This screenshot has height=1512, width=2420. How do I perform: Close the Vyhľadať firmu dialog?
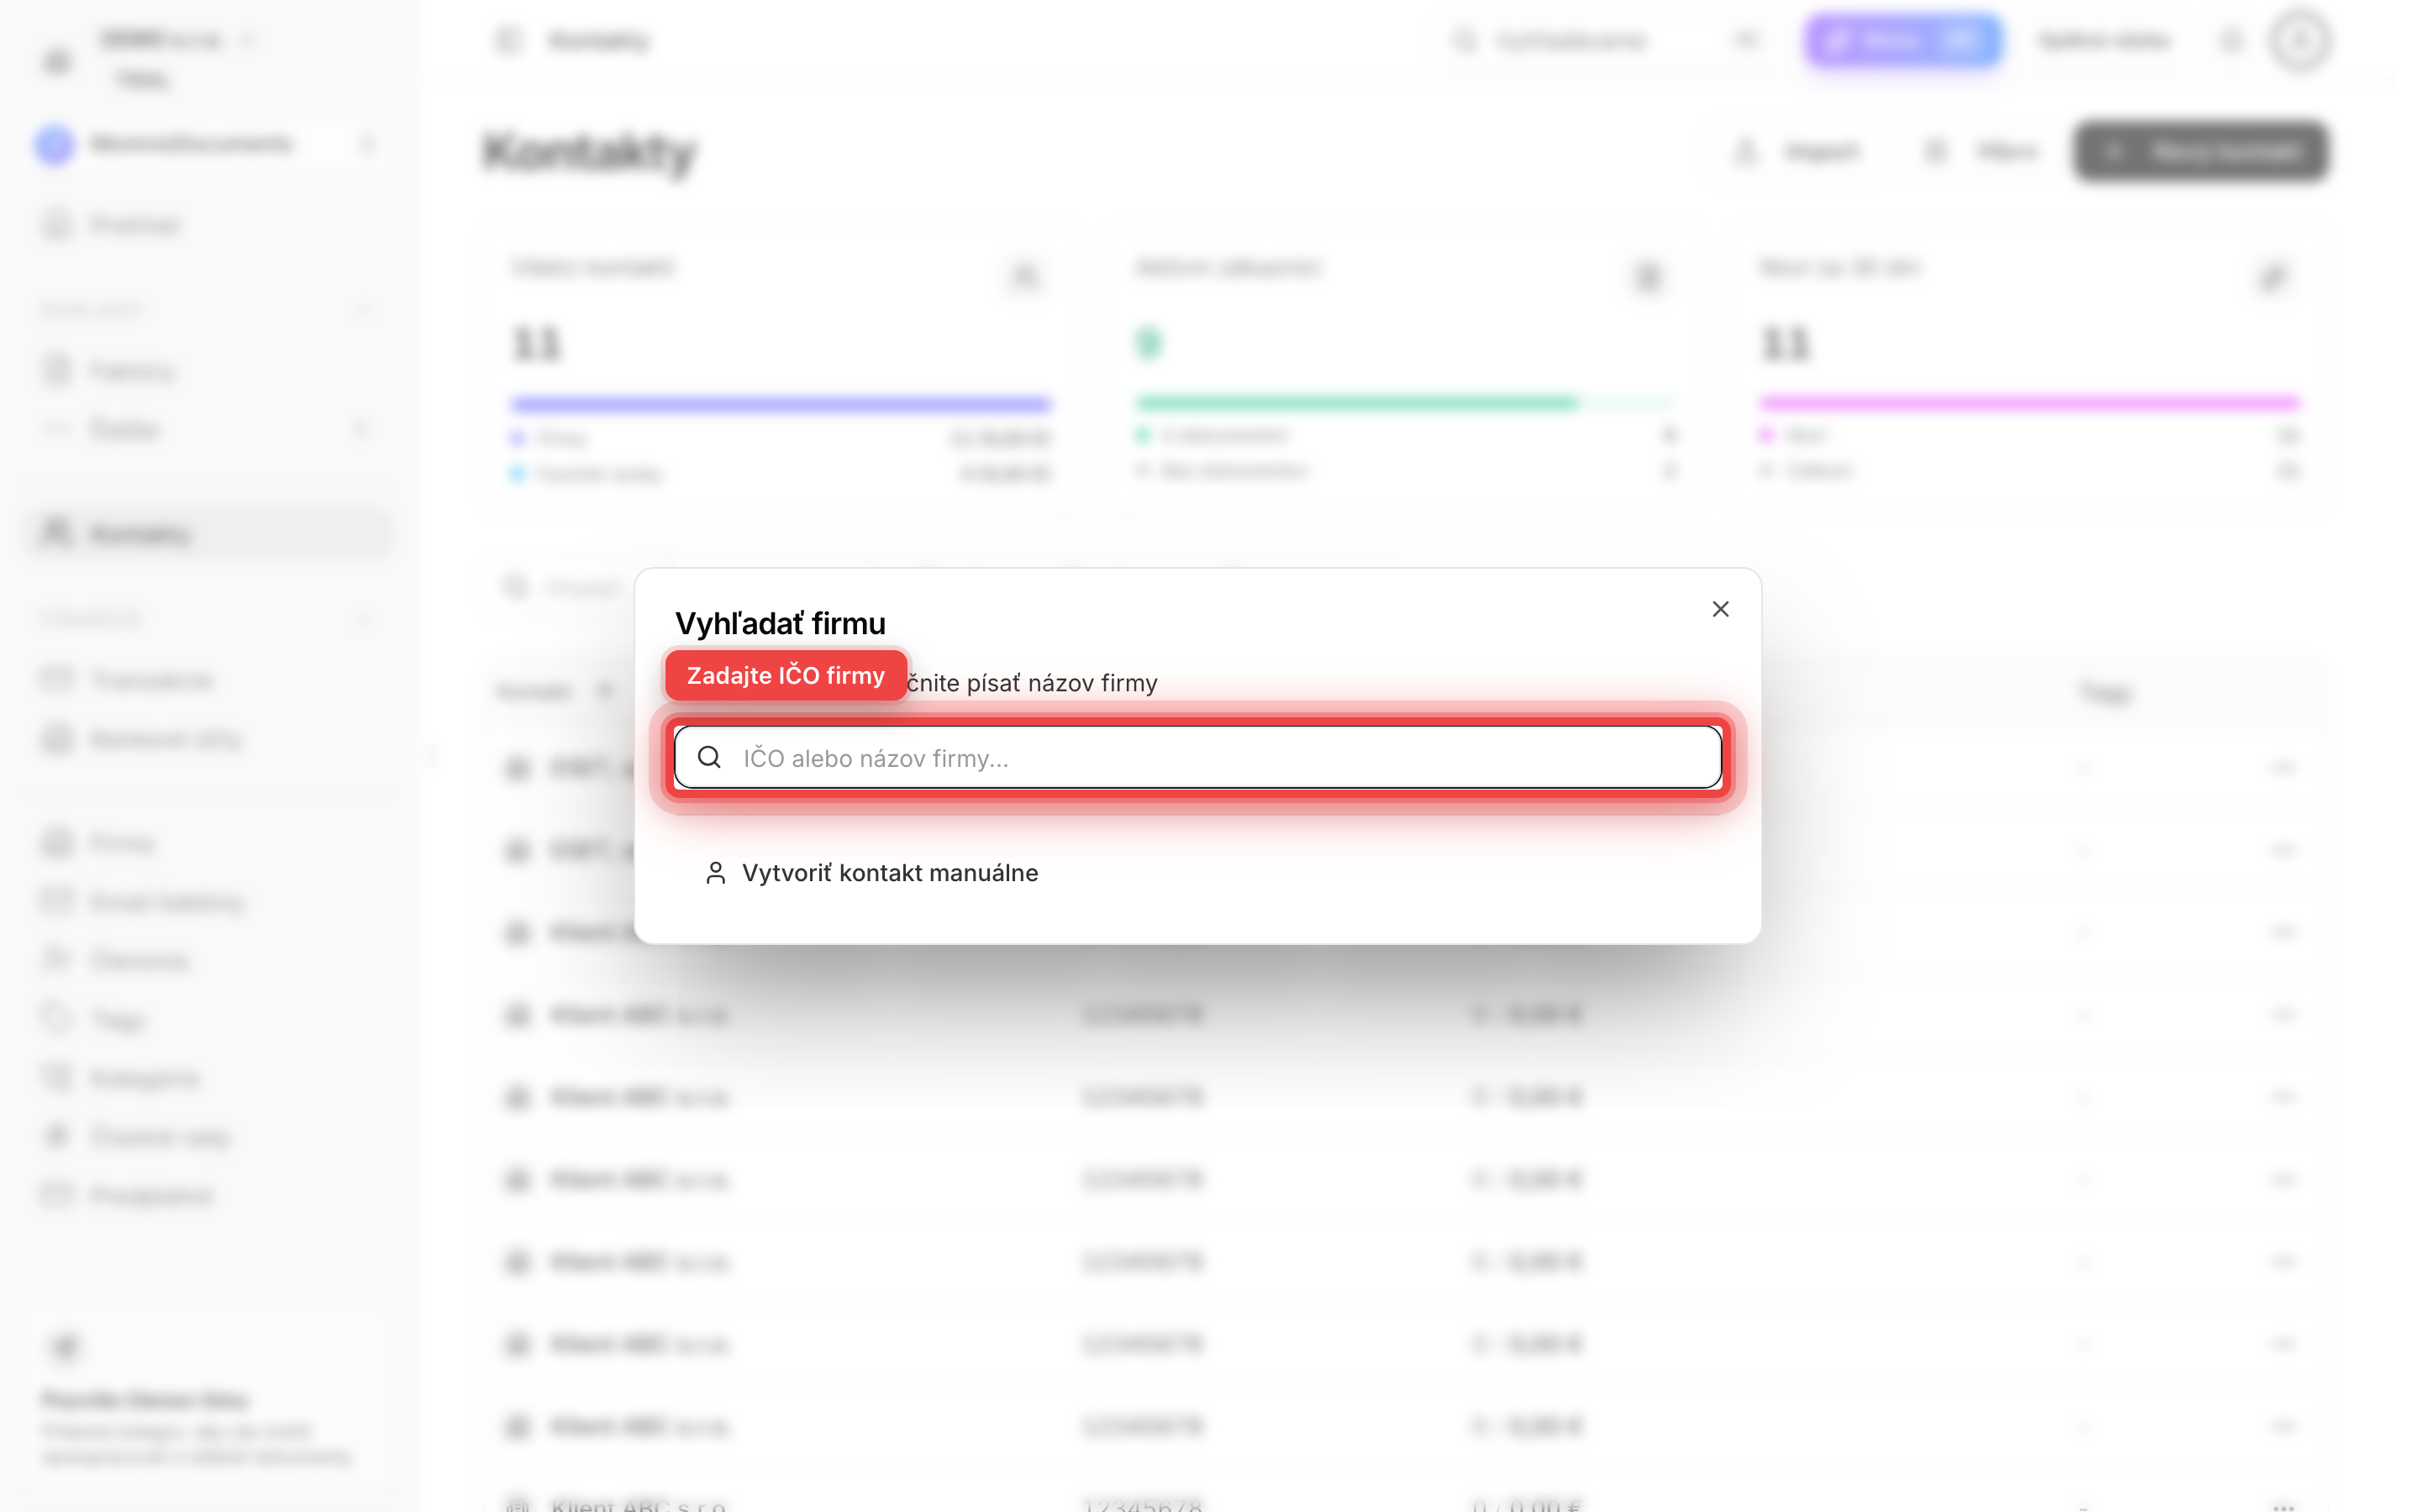coord(1720,609)
